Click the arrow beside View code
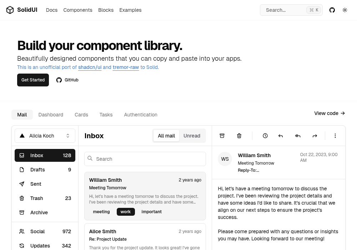 (343, 113)
